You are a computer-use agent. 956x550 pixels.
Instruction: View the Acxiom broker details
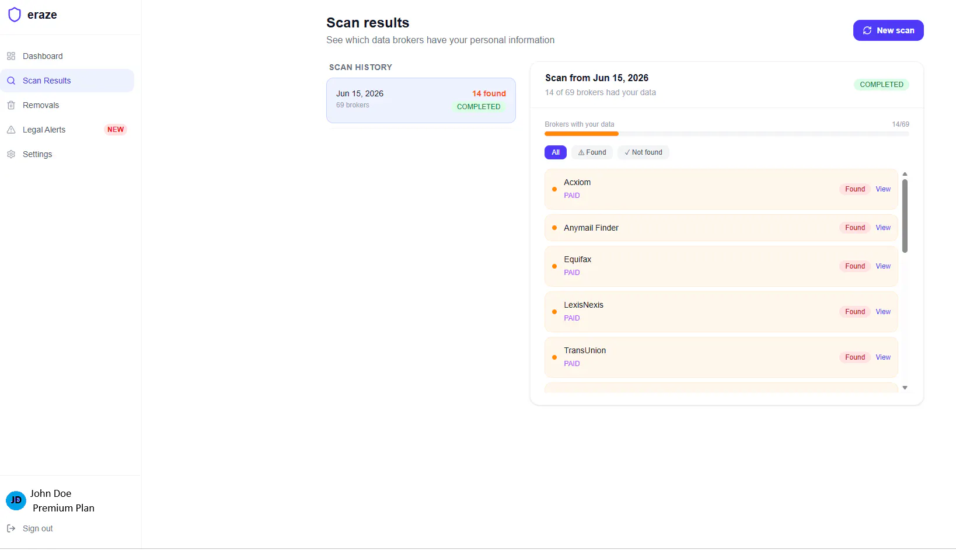883,189
